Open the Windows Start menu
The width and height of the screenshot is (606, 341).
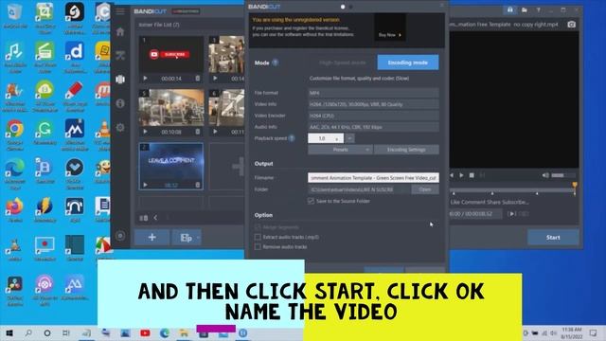tap(9, 332)
